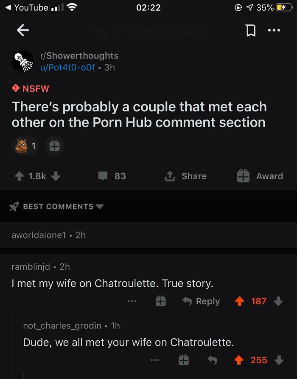Upvote not_charles_grodin's comment showing 255
297x379 pixels.
(x=240, y=359)
